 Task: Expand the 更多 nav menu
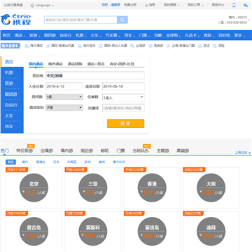click(239, 36)
